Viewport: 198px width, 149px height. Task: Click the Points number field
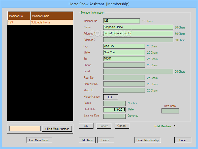(114, 104)
